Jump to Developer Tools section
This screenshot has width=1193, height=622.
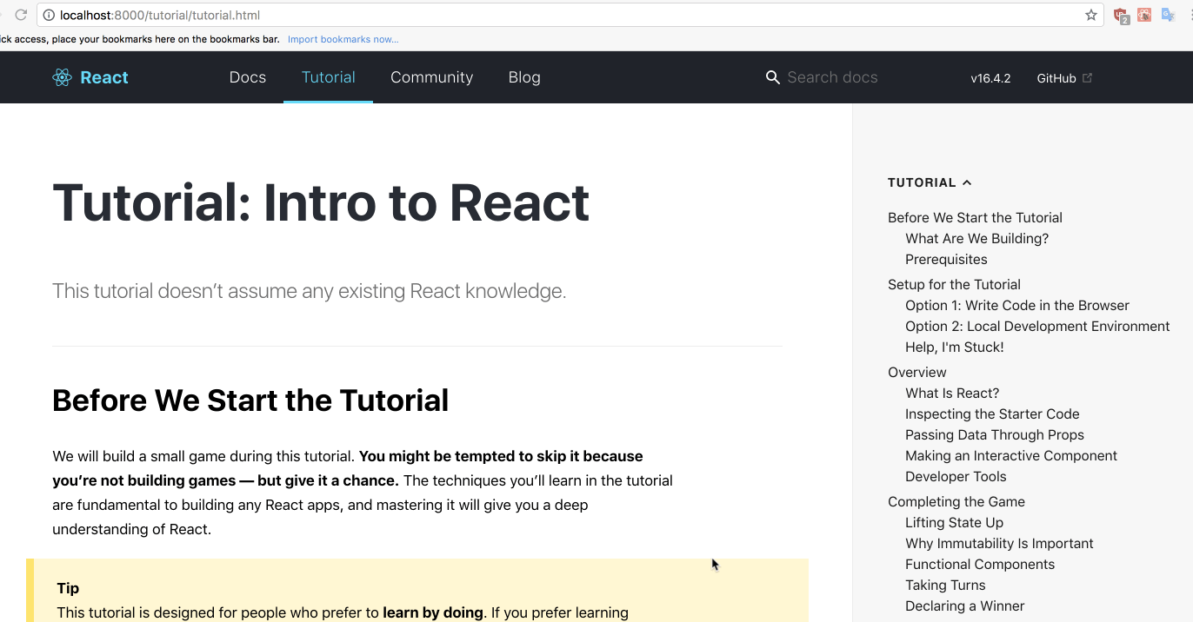pyautogui.click(x=956, y=476)
